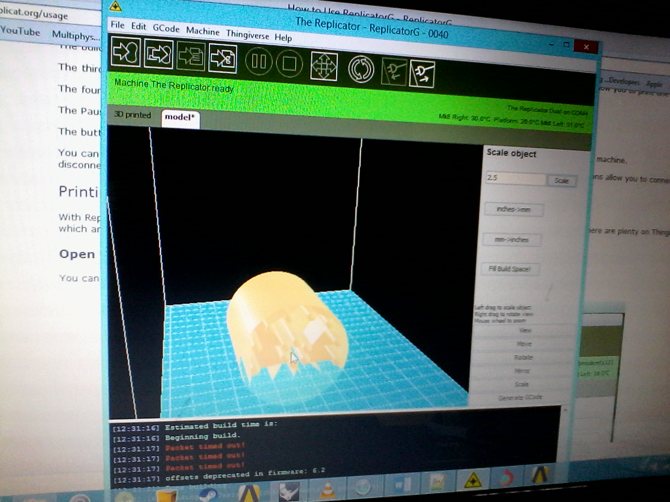Click the Reset machine circular-arrows icon
The image size is (670, 502).
click(x=361, y=69)
